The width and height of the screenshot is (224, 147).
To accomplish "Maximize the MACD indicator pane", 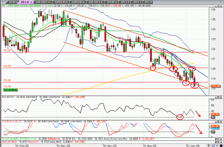I will (x=218, y=142).
